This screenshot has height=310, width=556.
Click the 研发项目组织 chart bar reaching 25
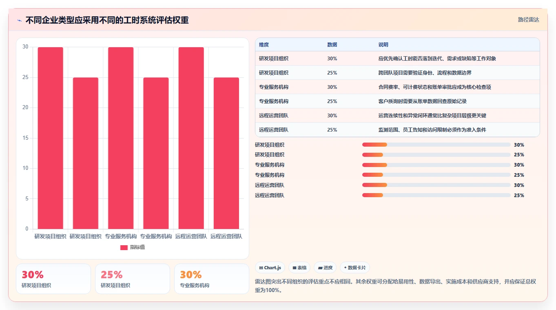click(x=86, y=153)
